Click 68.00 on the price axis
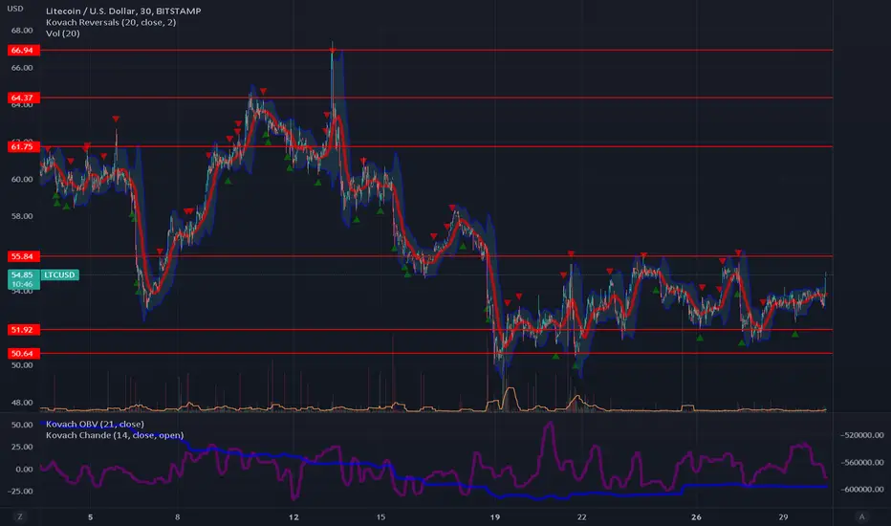891x526 pixels. click(22, 31)
